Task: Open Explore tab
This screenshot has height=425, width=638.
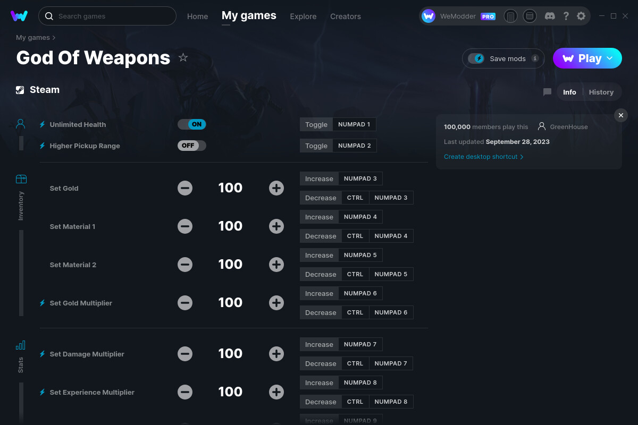Action: (x=303, y=16)
